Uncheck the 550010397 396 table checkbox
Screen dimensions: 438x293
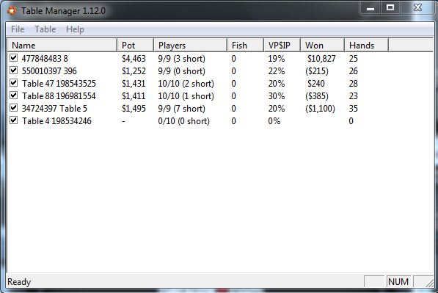pyautogui.click(x=14, y=70)
